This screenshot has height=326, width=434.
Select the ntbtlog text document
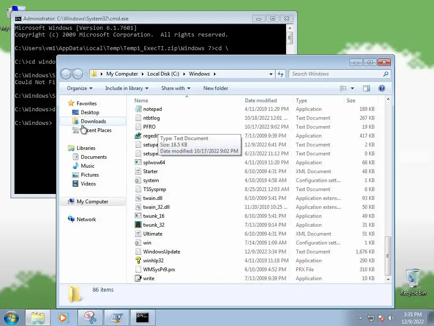[x=151, y=118]
